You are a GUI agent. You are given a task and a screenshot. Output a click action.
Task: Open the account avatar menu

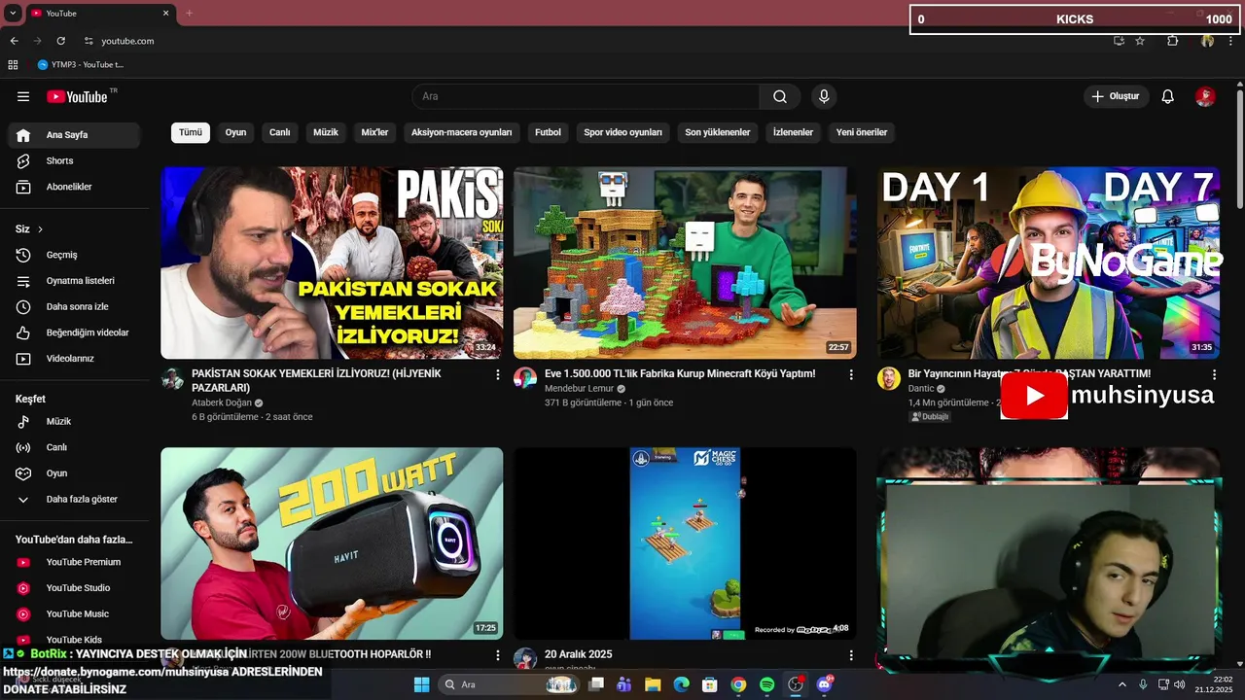pos(1205,96)
